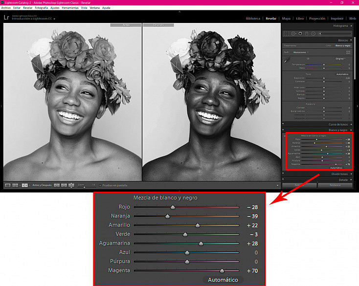Toggle the Curva de tonos panel switch
Screen dimensions: 359x286
coord(283,124)
